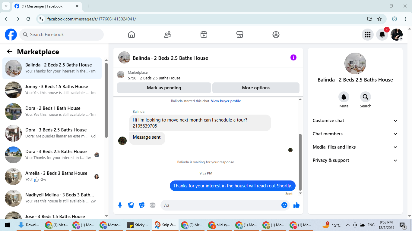Open a new browser tab
This screenshot has height=231, width=412.
(x=88, y=6)
